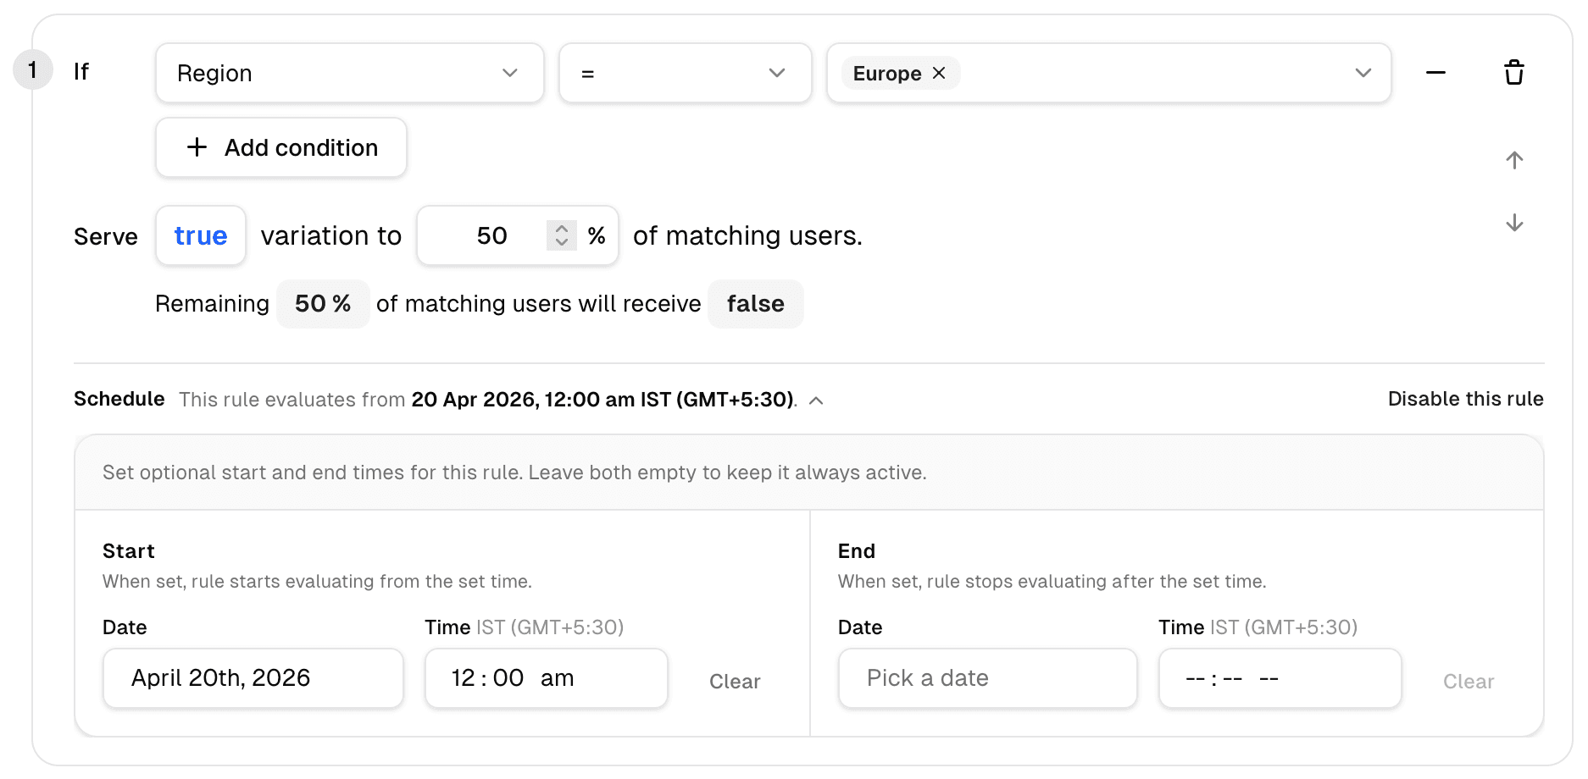Move the rule down with the down arrow
Image resolution: width=1588 pixels, height=779 pixels.
pyautogui.click(x=1514, y=223)
